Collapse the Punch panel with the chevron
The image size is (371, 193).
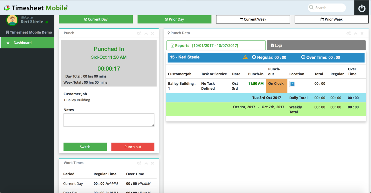pyautogui.click(x=146, y=33)
